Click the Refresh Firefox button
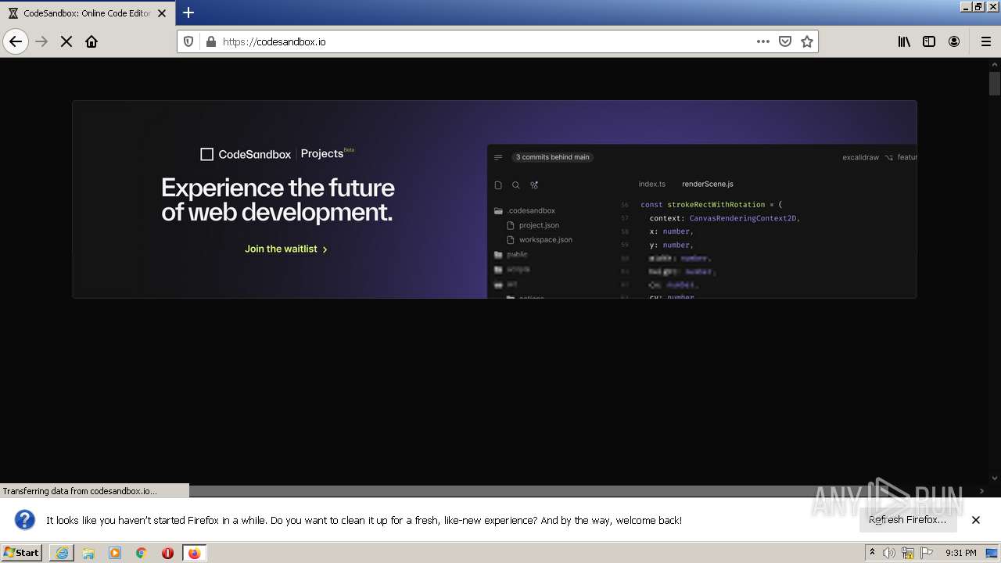Viewport: 1001px width, 563px height. pyautogui.click(x=908, y=520)
